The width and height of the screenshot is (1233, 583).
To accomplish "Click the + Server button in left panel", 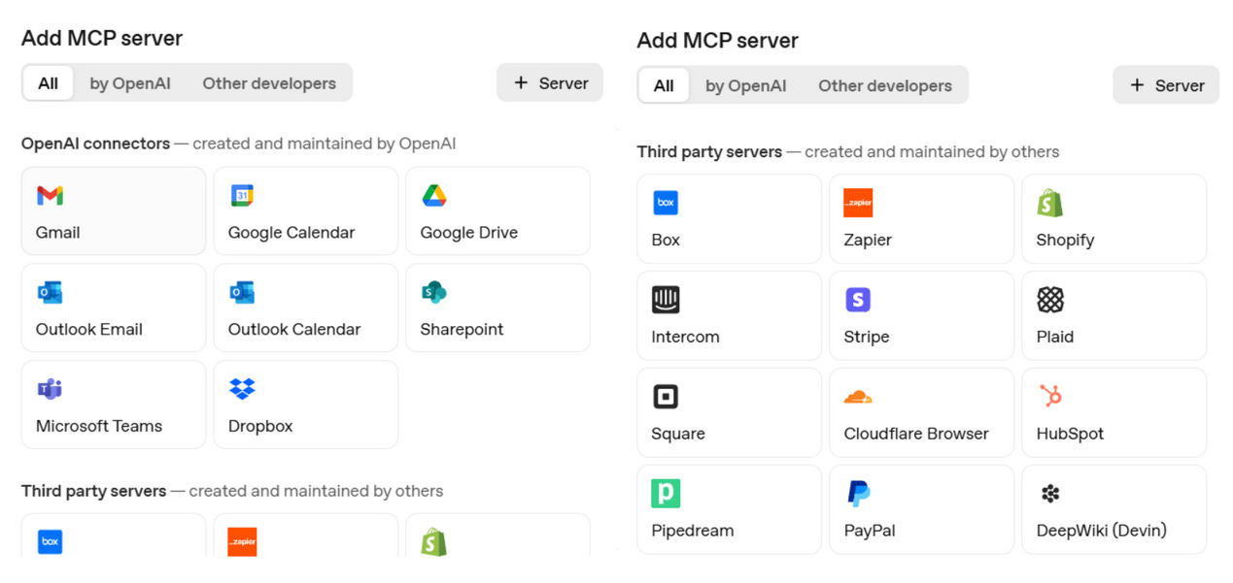I will pos(550,82).
